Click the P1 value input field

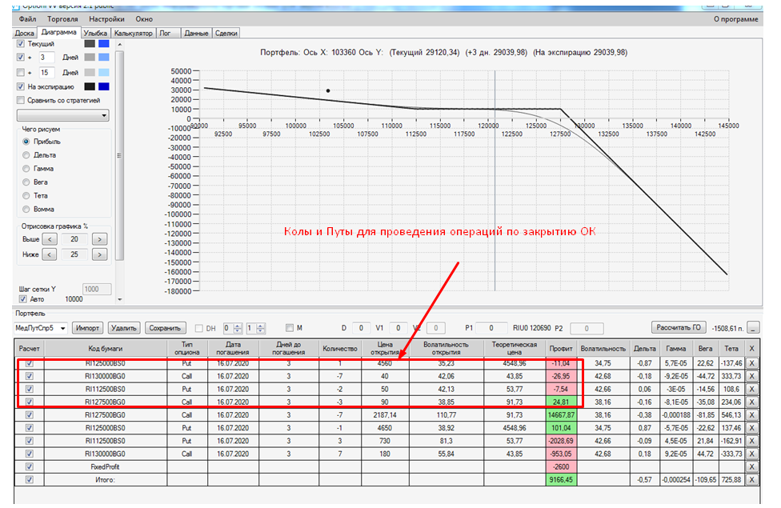tap(491, 328)
